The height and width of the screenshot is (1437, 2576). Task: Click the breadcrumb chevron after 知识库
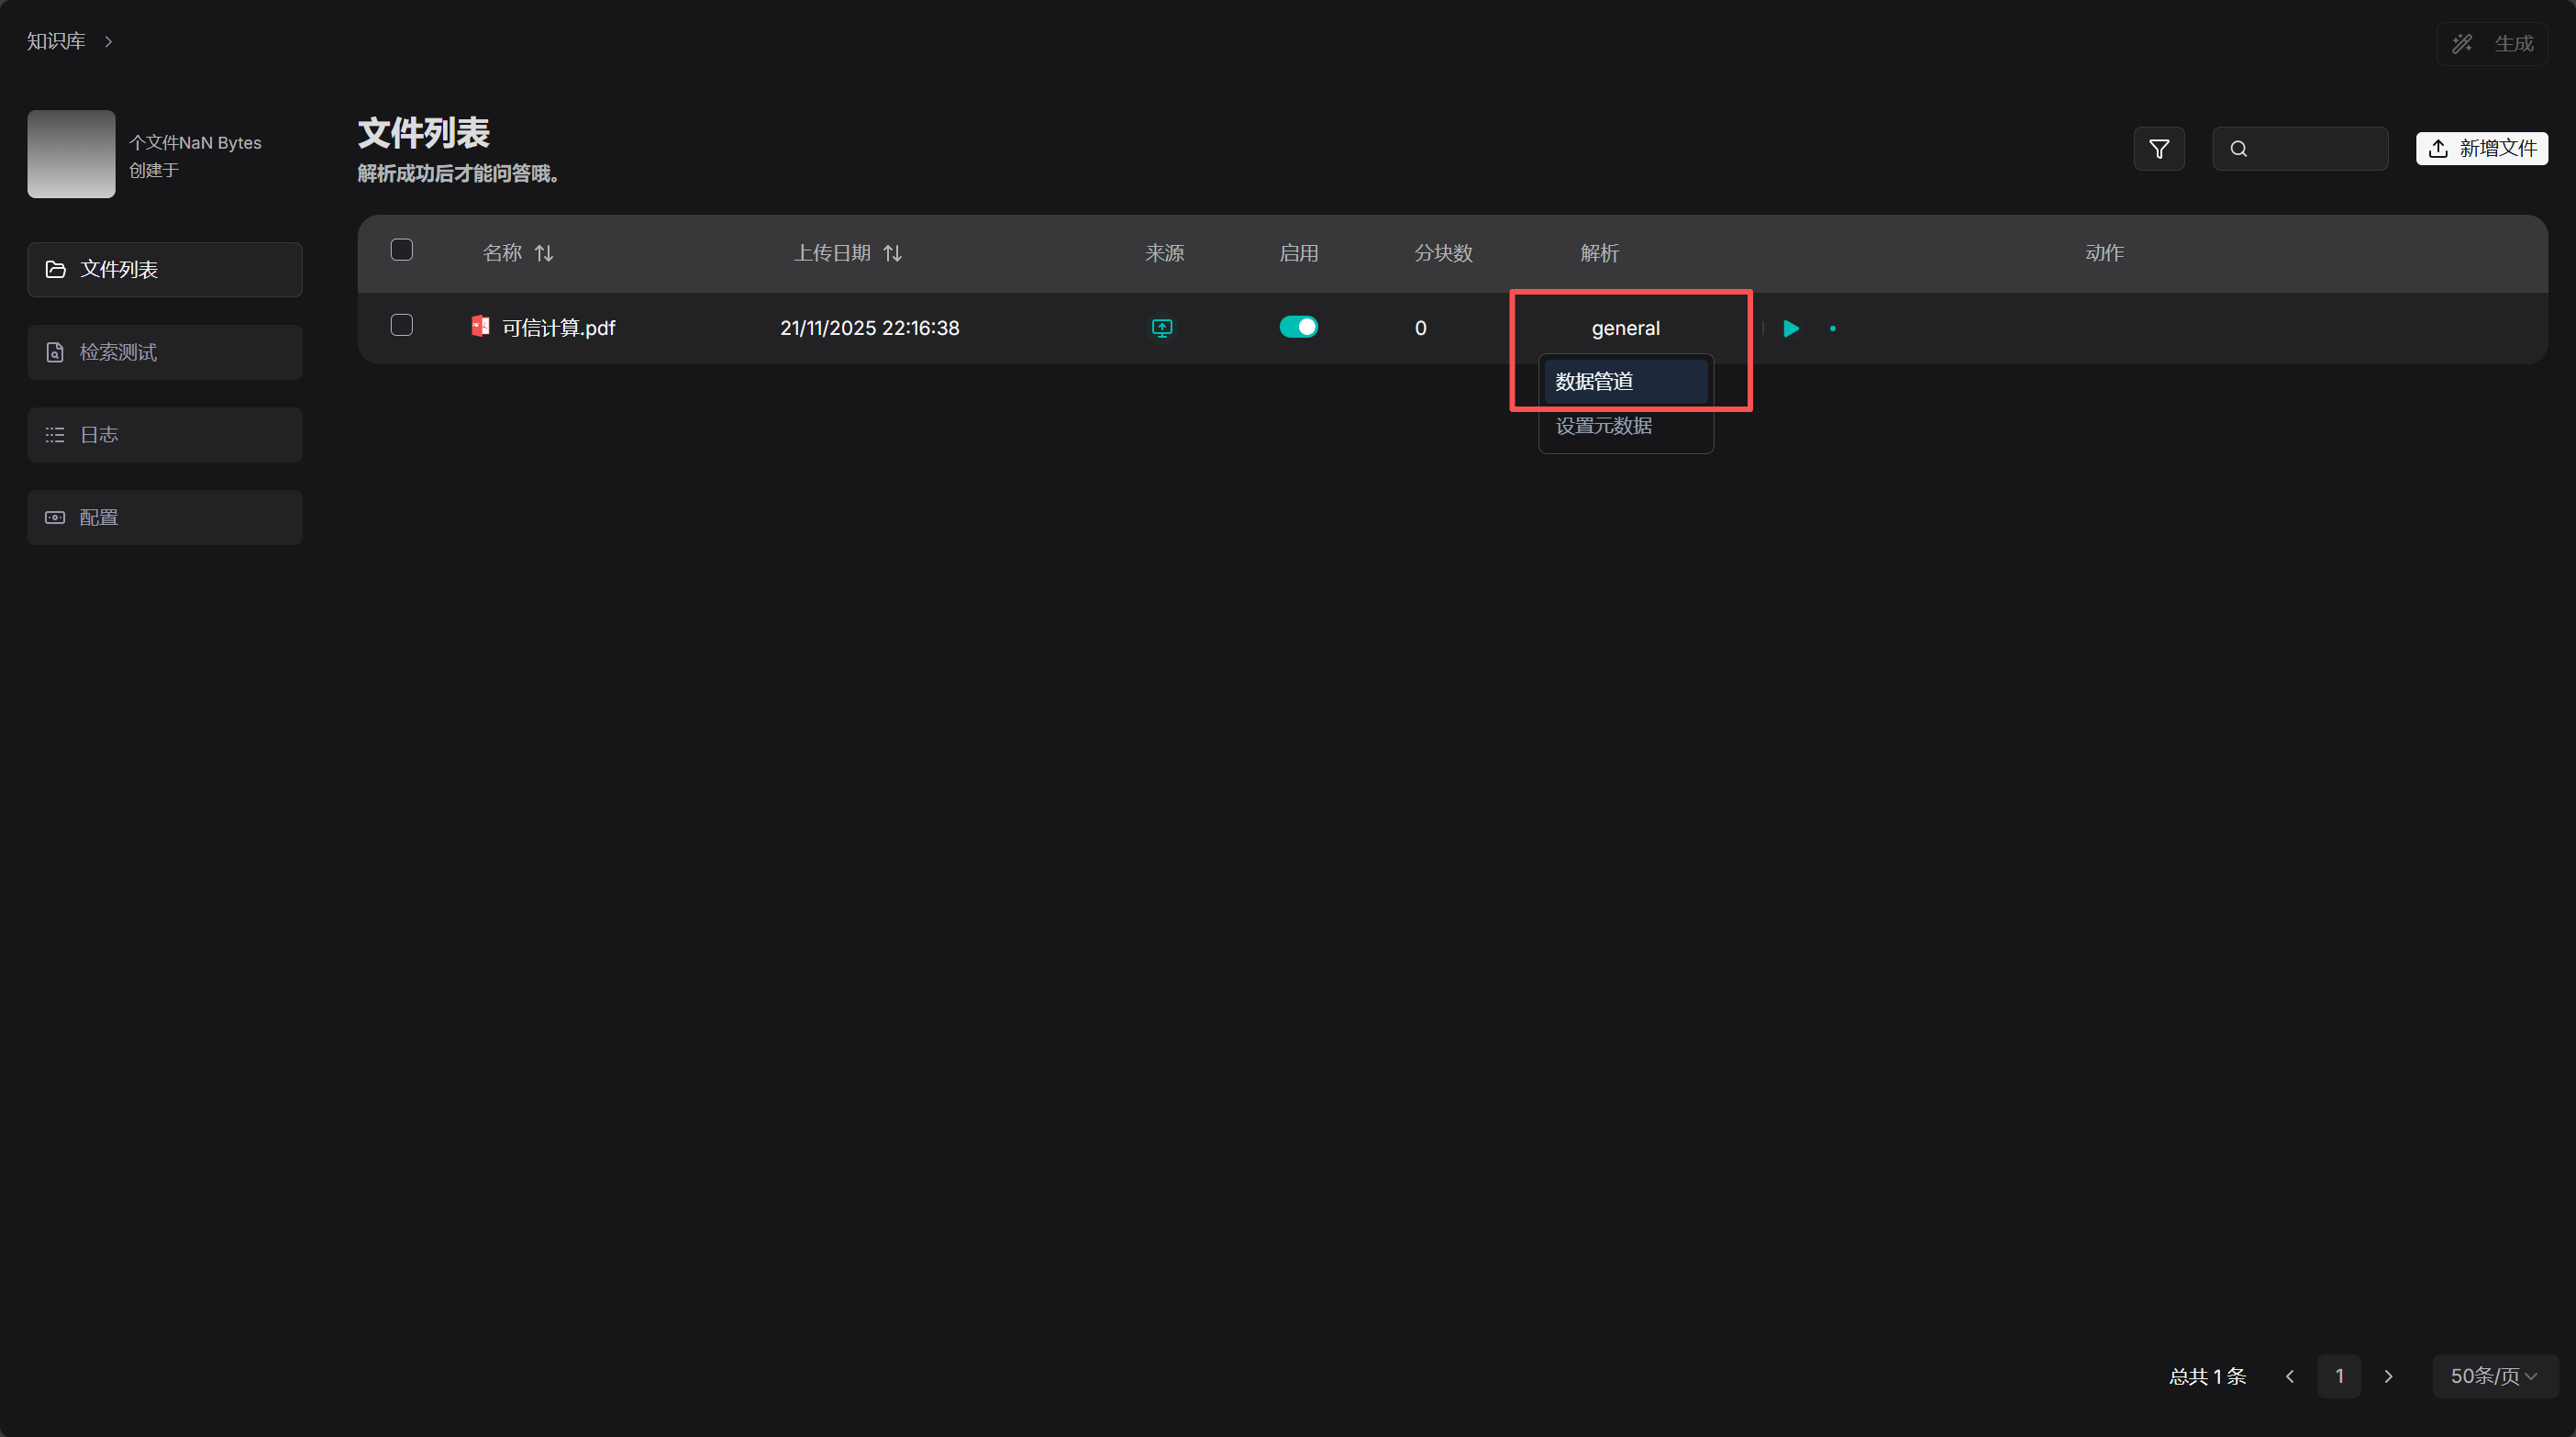click(x=108, y=41)
